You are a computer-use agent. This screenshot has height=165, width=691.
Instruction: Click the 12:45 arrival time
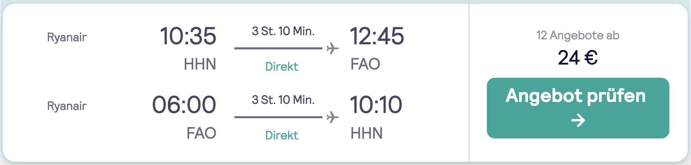377,36
